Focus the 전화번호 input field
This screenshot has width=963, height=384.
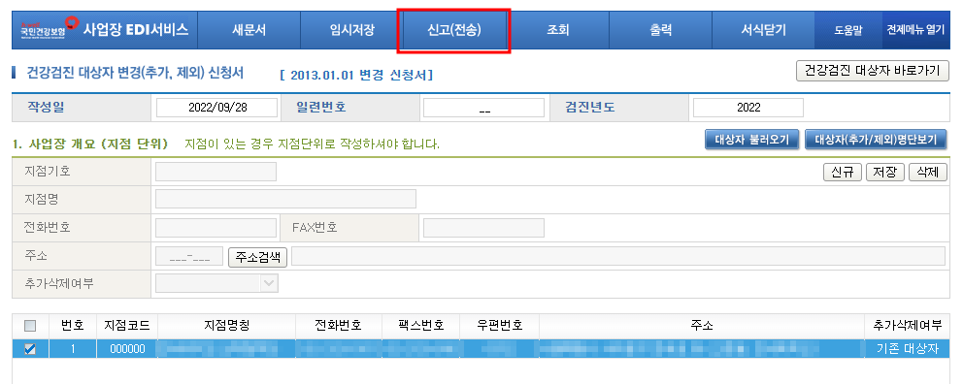pyautogui.click(x=216, y=228)
